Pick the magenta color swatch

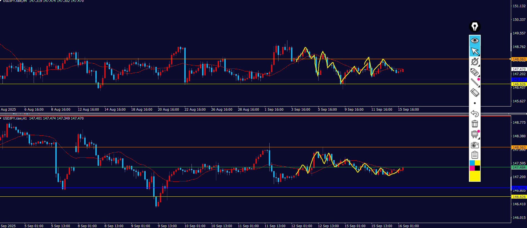472,168
